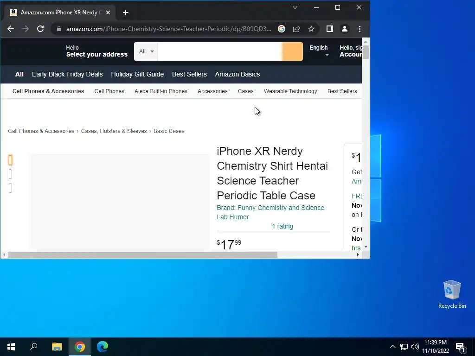Open Wearable Technology subnav link

[290, 91]
